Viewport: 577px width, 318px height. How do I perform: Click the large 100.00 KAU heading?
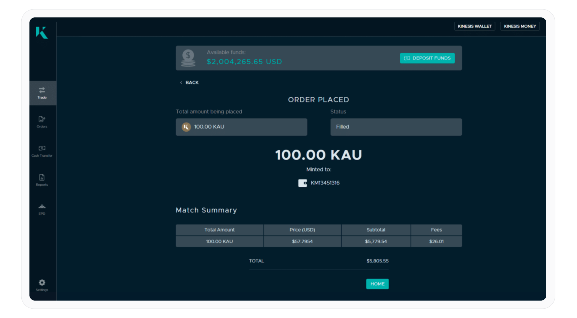click(319, 155)
